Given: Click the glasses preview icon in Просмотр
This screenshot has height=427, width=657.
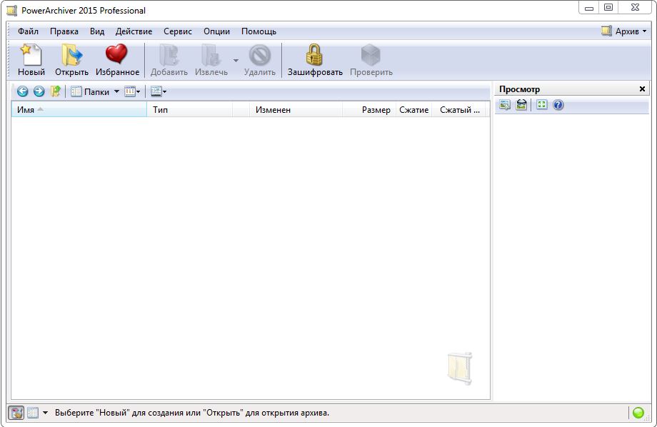Looking at the screenshot, I should point(521,105).
